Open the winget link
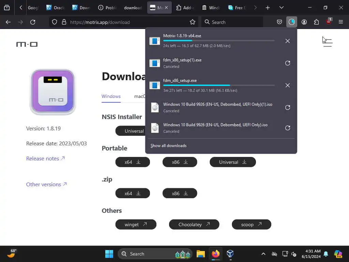Viewport: 349px width, 262px height. [x=136, y=224]
